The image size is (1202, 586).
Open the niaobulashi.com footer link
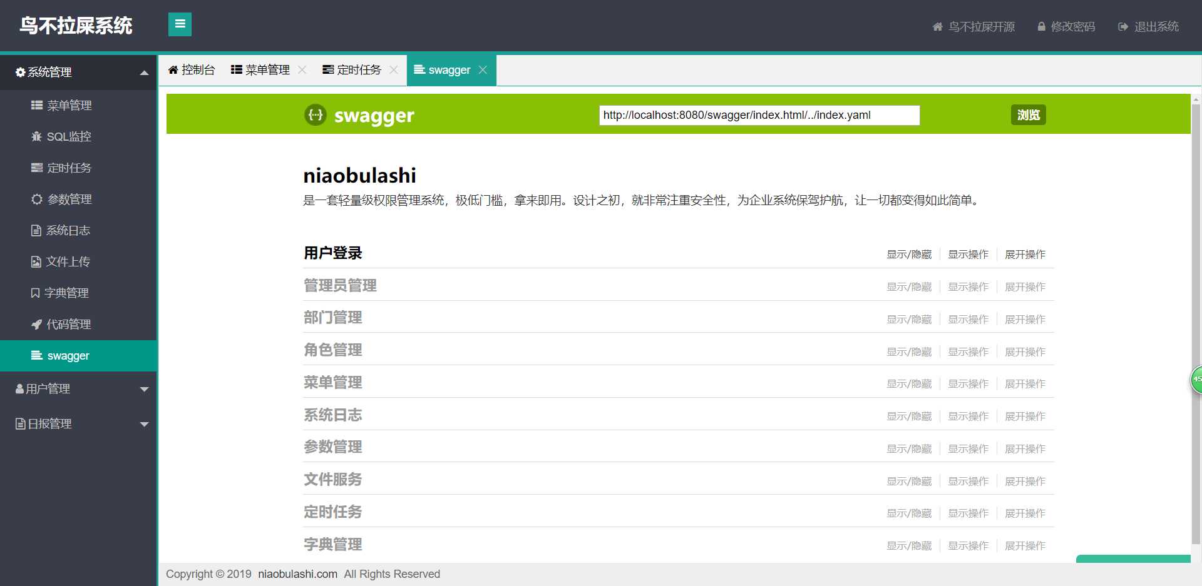coord(297,574)
